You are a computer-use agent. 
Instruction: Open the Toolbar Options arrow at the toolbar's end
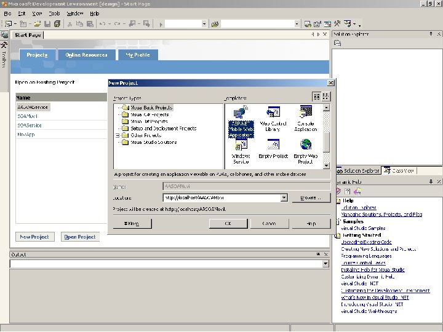tap(359, 25)
